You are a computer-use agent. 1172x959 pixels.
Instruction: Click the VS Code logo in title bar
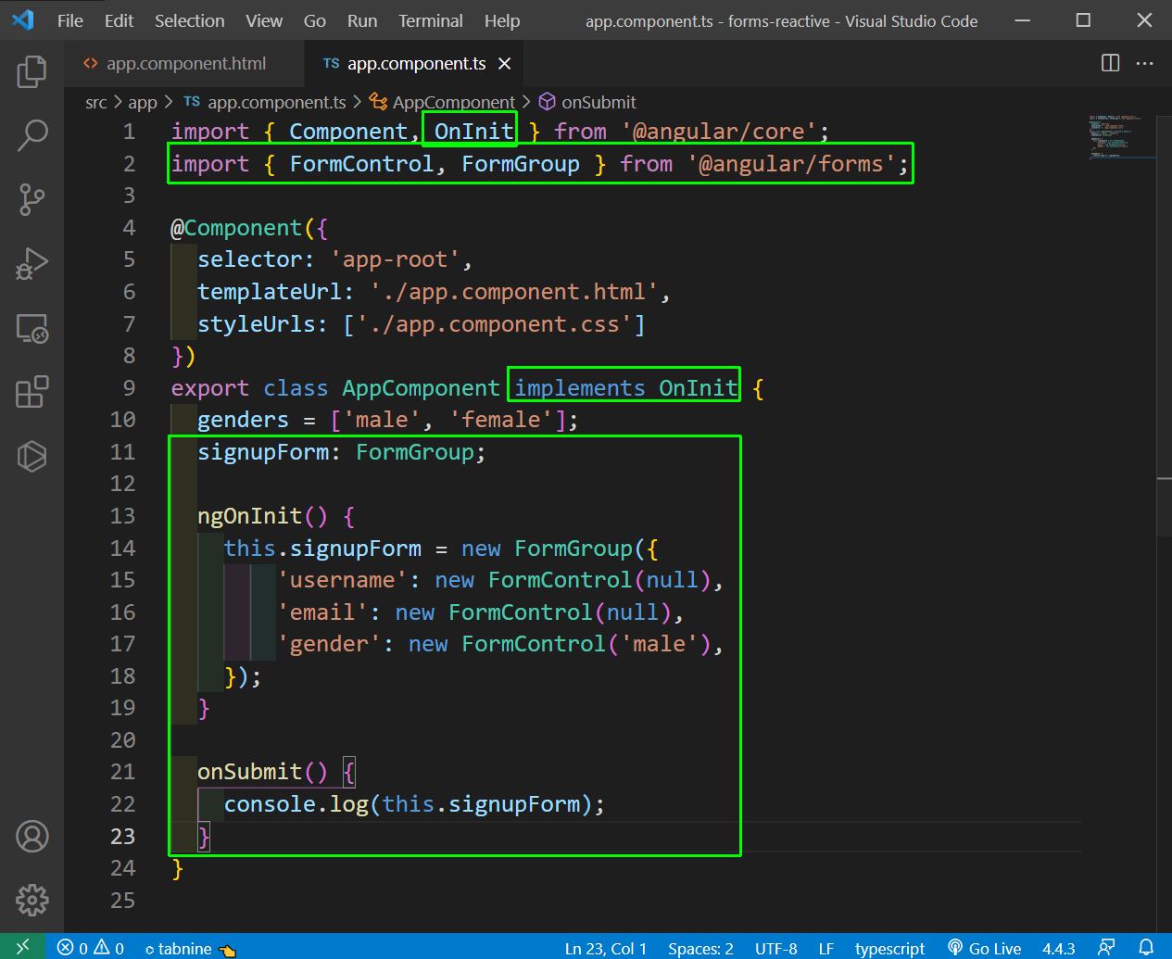[x=23, y=20]
